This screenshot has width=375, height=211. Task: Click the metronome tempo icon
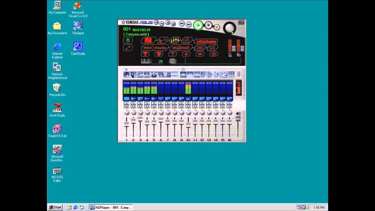230,55
